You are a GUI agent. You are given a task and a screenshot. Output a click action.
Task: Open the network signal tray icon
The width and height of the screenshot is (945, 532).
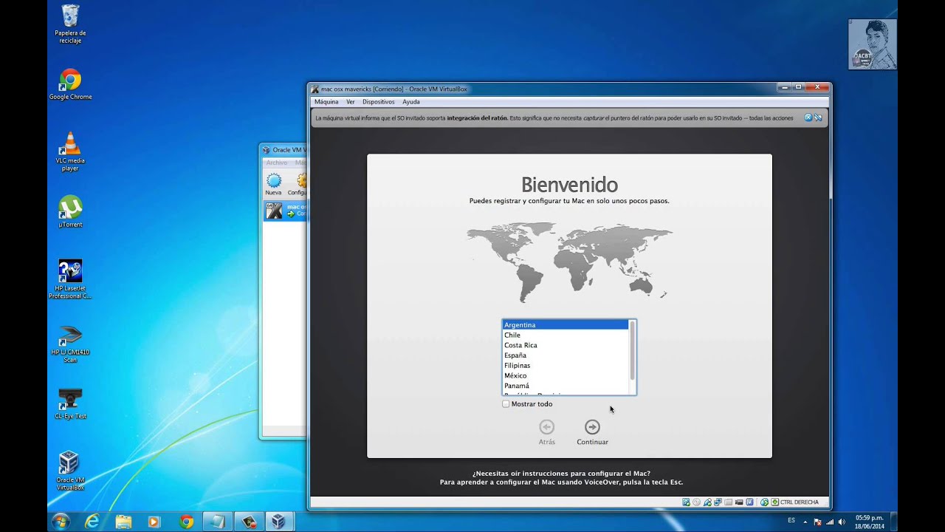coord(830,522)
